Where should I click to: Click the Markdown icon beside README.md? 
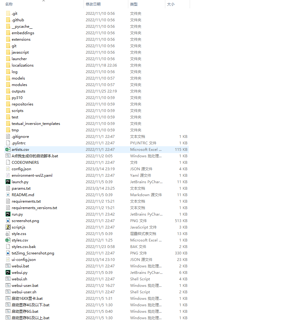point(8,195)
